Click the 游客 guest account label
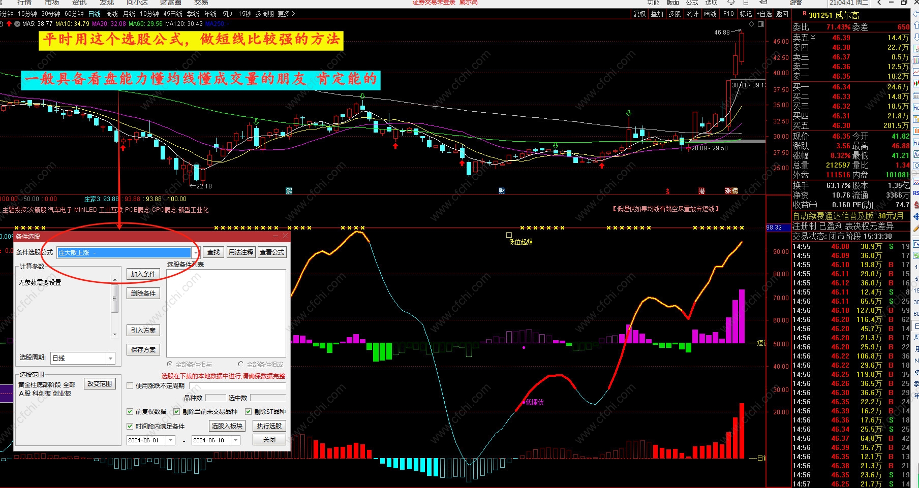Viewport: 919px width, 488px height. 795,3
